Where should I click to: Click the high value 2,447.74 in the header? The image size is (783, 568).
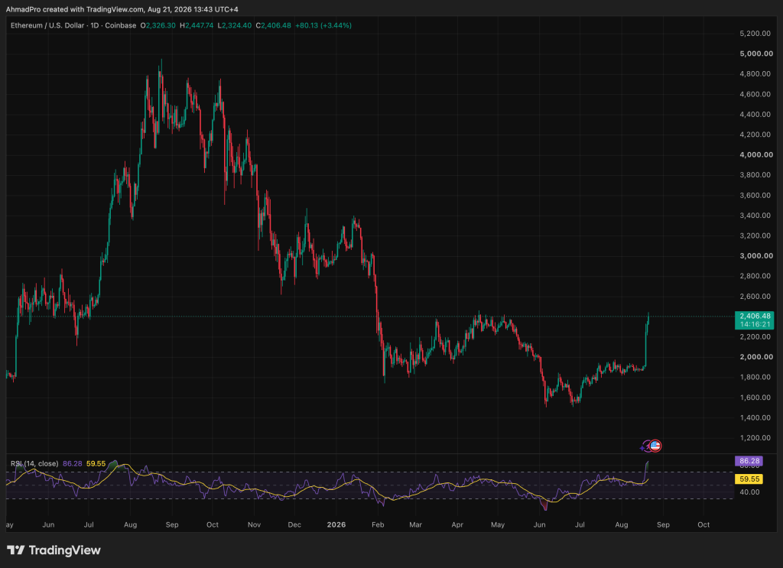pos(199,25)
